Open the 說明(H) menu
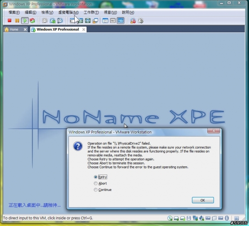249x226 pixels. [128, 12]
